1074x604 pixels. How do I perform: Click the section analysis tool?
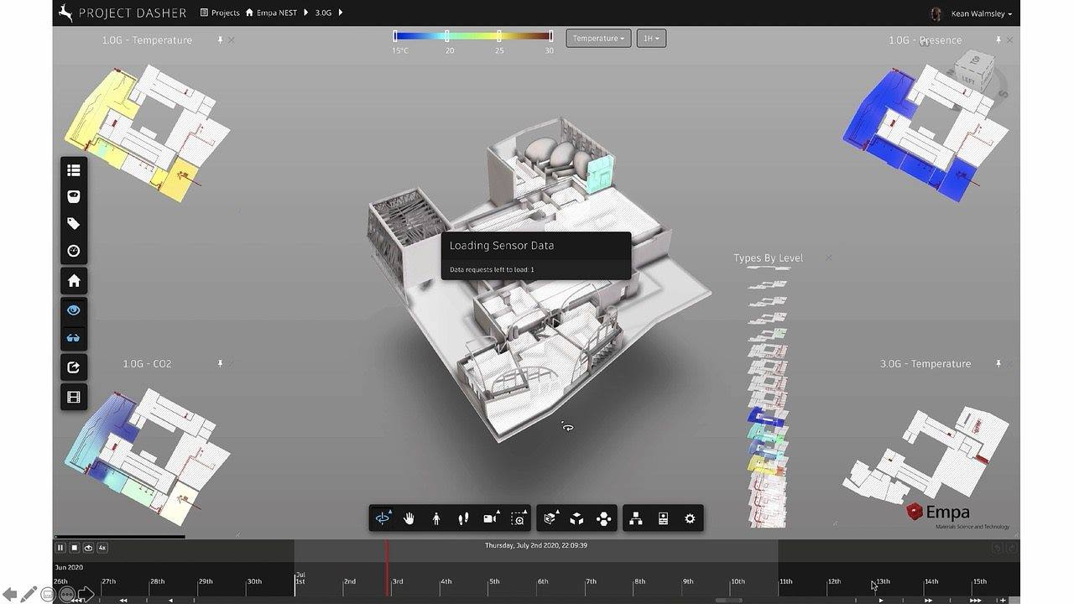550,518
